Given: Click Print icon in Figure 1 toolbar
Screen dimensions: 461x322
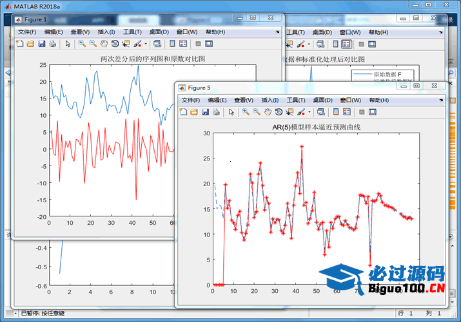Looking at the screenshot, I should [52, 44].
